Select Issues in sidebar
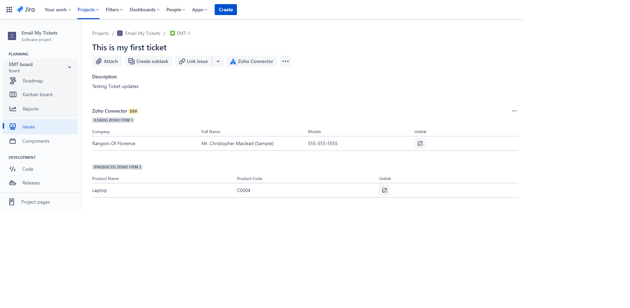This screenshot has height=308, width=630. coord(40,127)
